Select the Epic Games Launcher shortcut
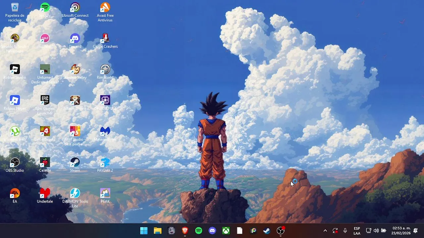The width and height of the screenshot is (424, 238). (45, 105)
